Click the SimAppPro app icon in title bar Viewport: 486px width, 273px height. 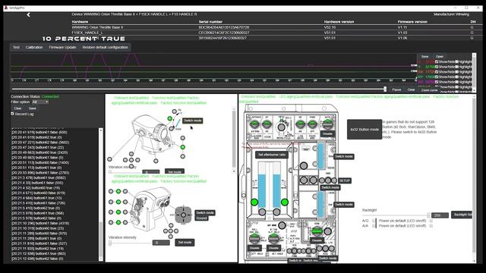pos(6,8)
